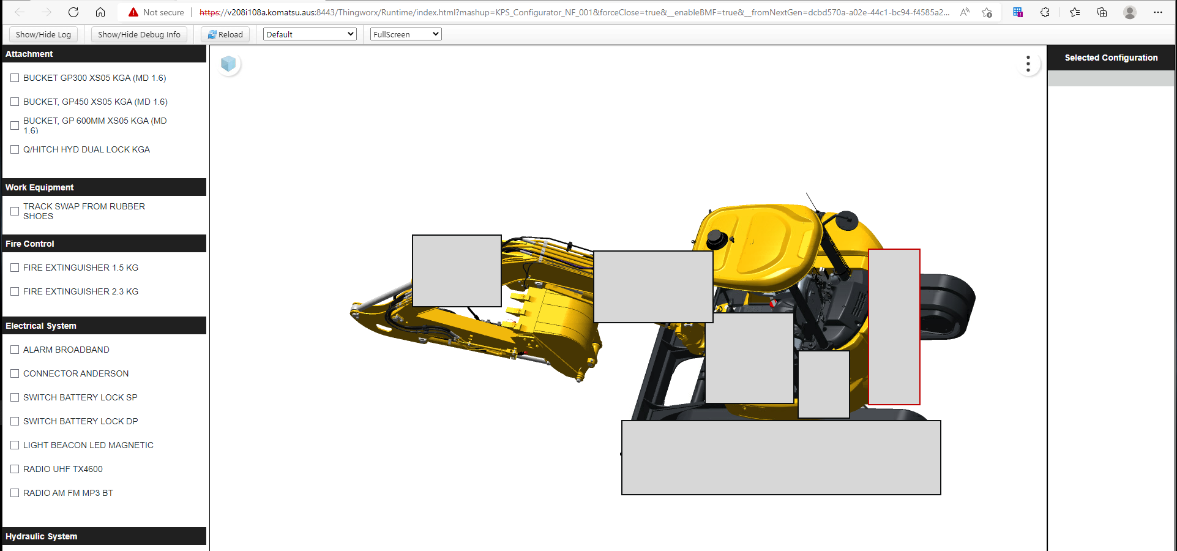This screenshot has height=551, width=1177.
Task: Click the Show/Hide Log button
Action: pyautogui.click(x=43, y=34)
